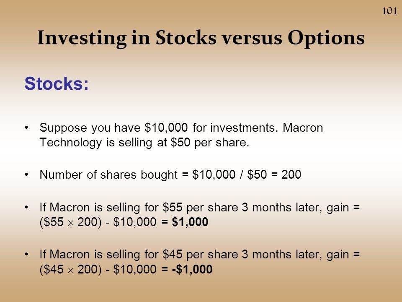
Task: Click the fourth bullet point marker
Action: click(x=26, y=254)
